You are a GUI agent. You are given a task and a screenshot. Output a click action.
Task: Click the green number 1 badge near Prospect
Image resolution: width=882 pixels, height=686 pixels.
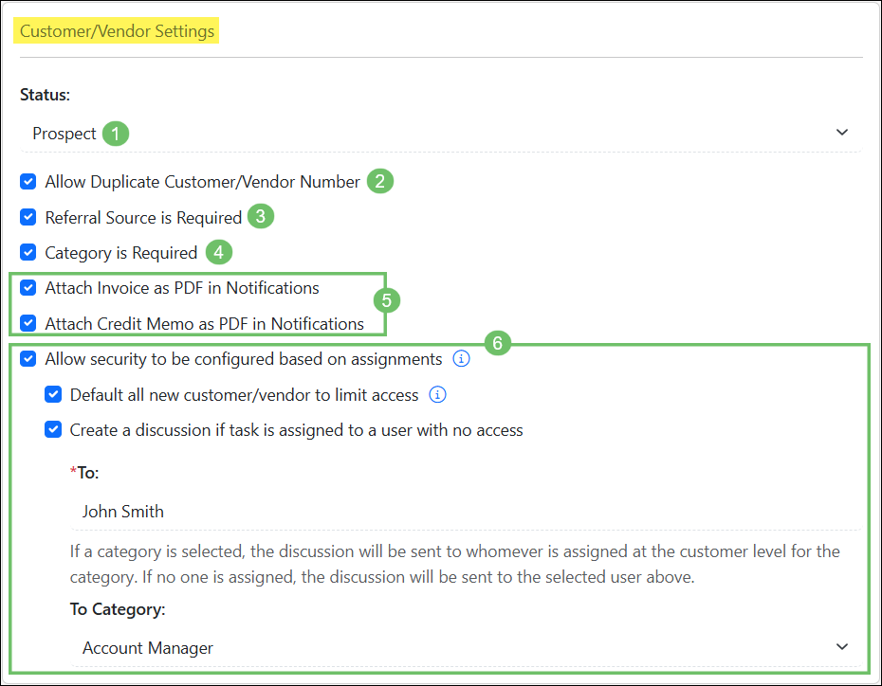coord(115,133)
